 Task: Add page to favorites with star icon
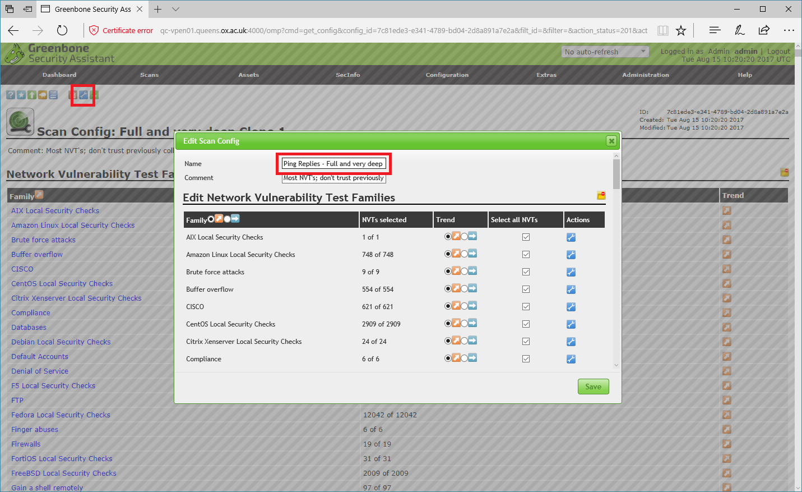pos(681,30)
